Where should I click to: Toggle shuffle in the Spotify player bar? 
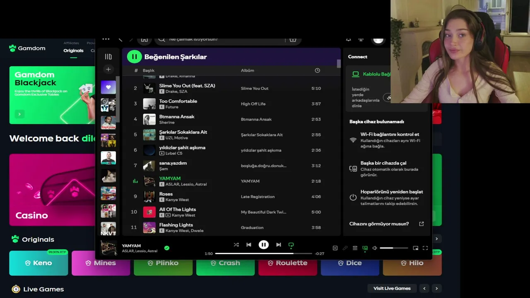pyautogui.click(x=236, y=245)
